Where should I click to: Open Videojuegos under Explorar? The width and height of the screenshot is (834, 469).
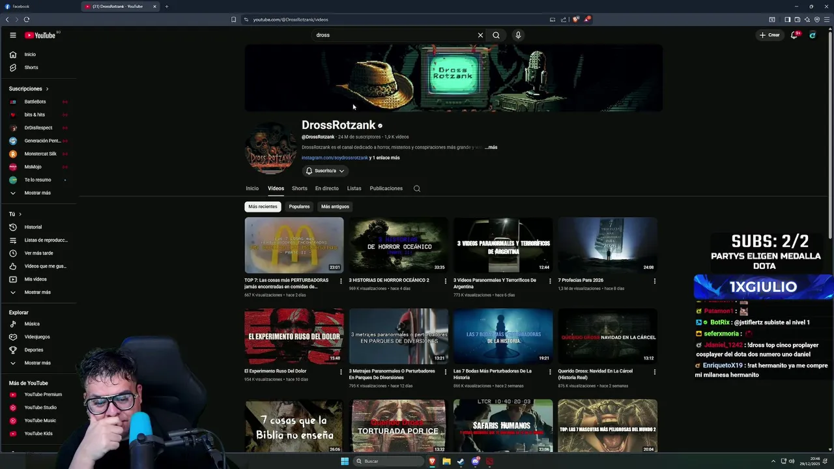click(x=38, y=337)
